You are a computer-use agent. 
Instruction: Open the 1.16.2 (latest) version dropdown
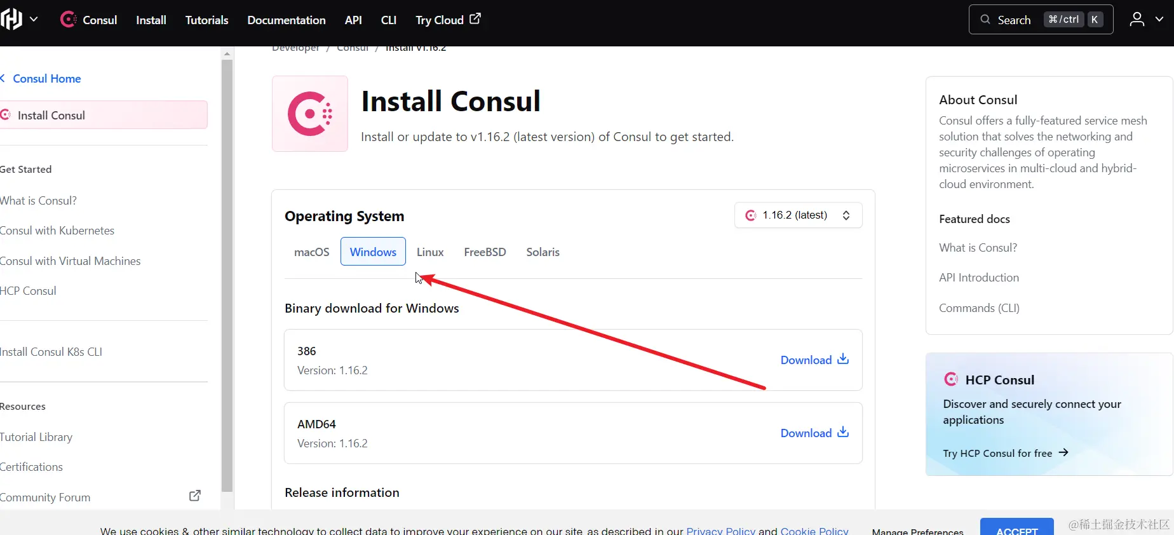point(798,215)
